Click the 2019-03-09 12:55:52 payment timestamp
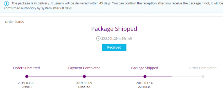223x92 pixels. click(x=84, y=85)
